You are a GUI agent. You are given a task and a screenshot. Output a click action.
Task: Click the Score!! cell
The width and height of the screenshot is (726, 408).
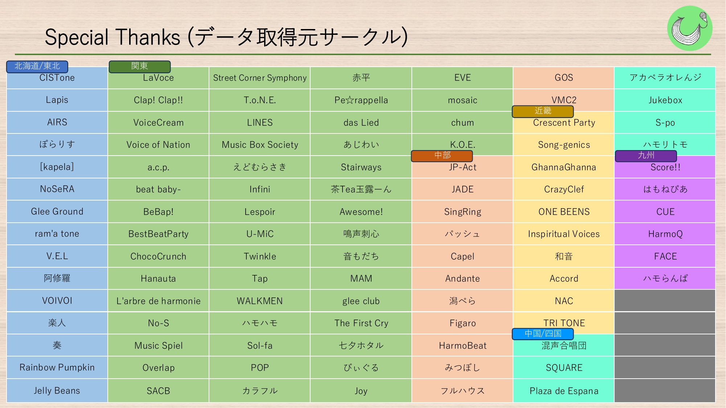coord(665,167)
